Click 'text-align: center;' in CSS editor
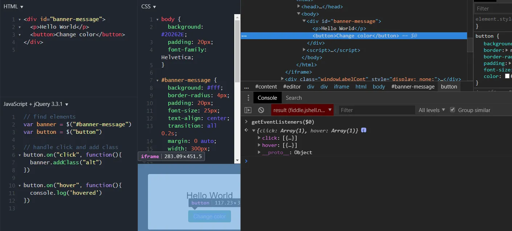The width and height of the screenshot is (512, 231). pos(199,118)
